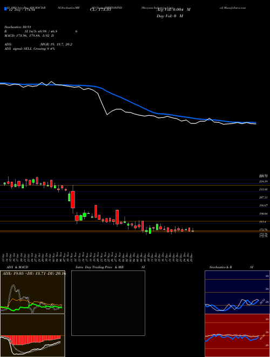This screenshot has width=270, height=357.
Task: Open the ADX indicator mini chart
Action: (x=32, y=292)
